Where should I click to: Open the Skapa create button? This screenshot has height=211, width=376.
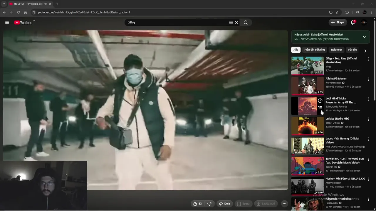(x=338, y=22)
